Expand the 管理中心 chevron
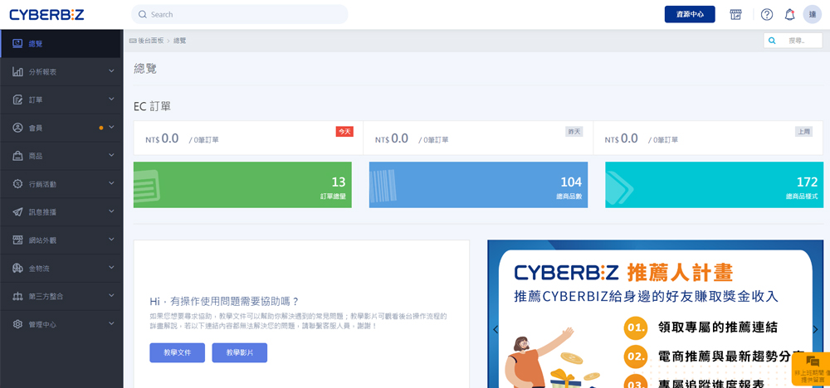The image size is (830, 388). pyautogui.click(x=111, y=323)
